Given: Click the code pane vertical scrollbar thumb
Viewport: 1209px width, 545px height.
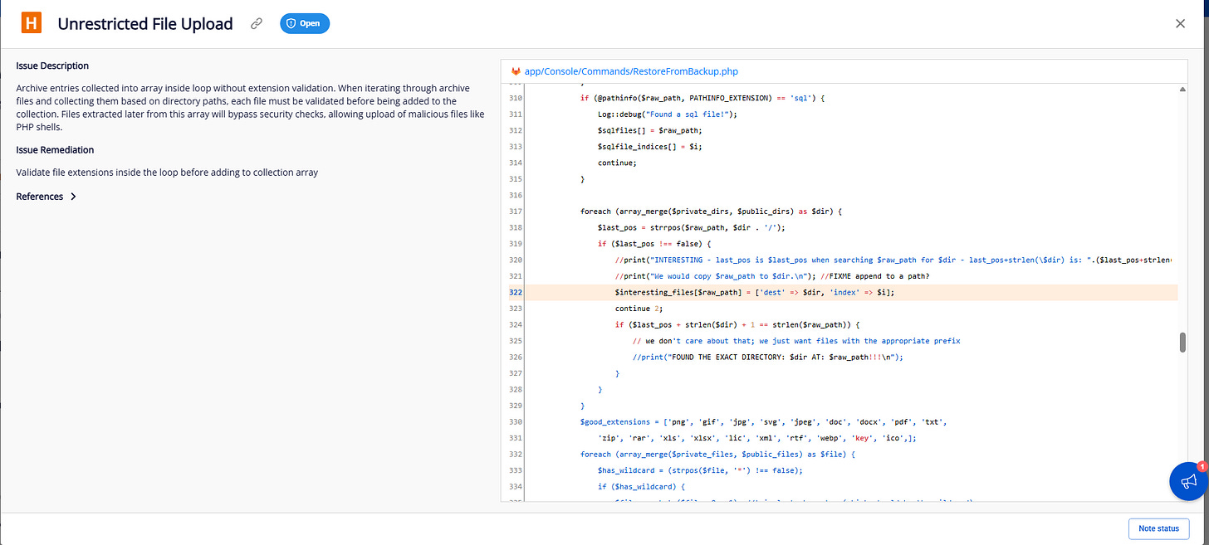Looking at the screenshot, I should pos(1182,343).
